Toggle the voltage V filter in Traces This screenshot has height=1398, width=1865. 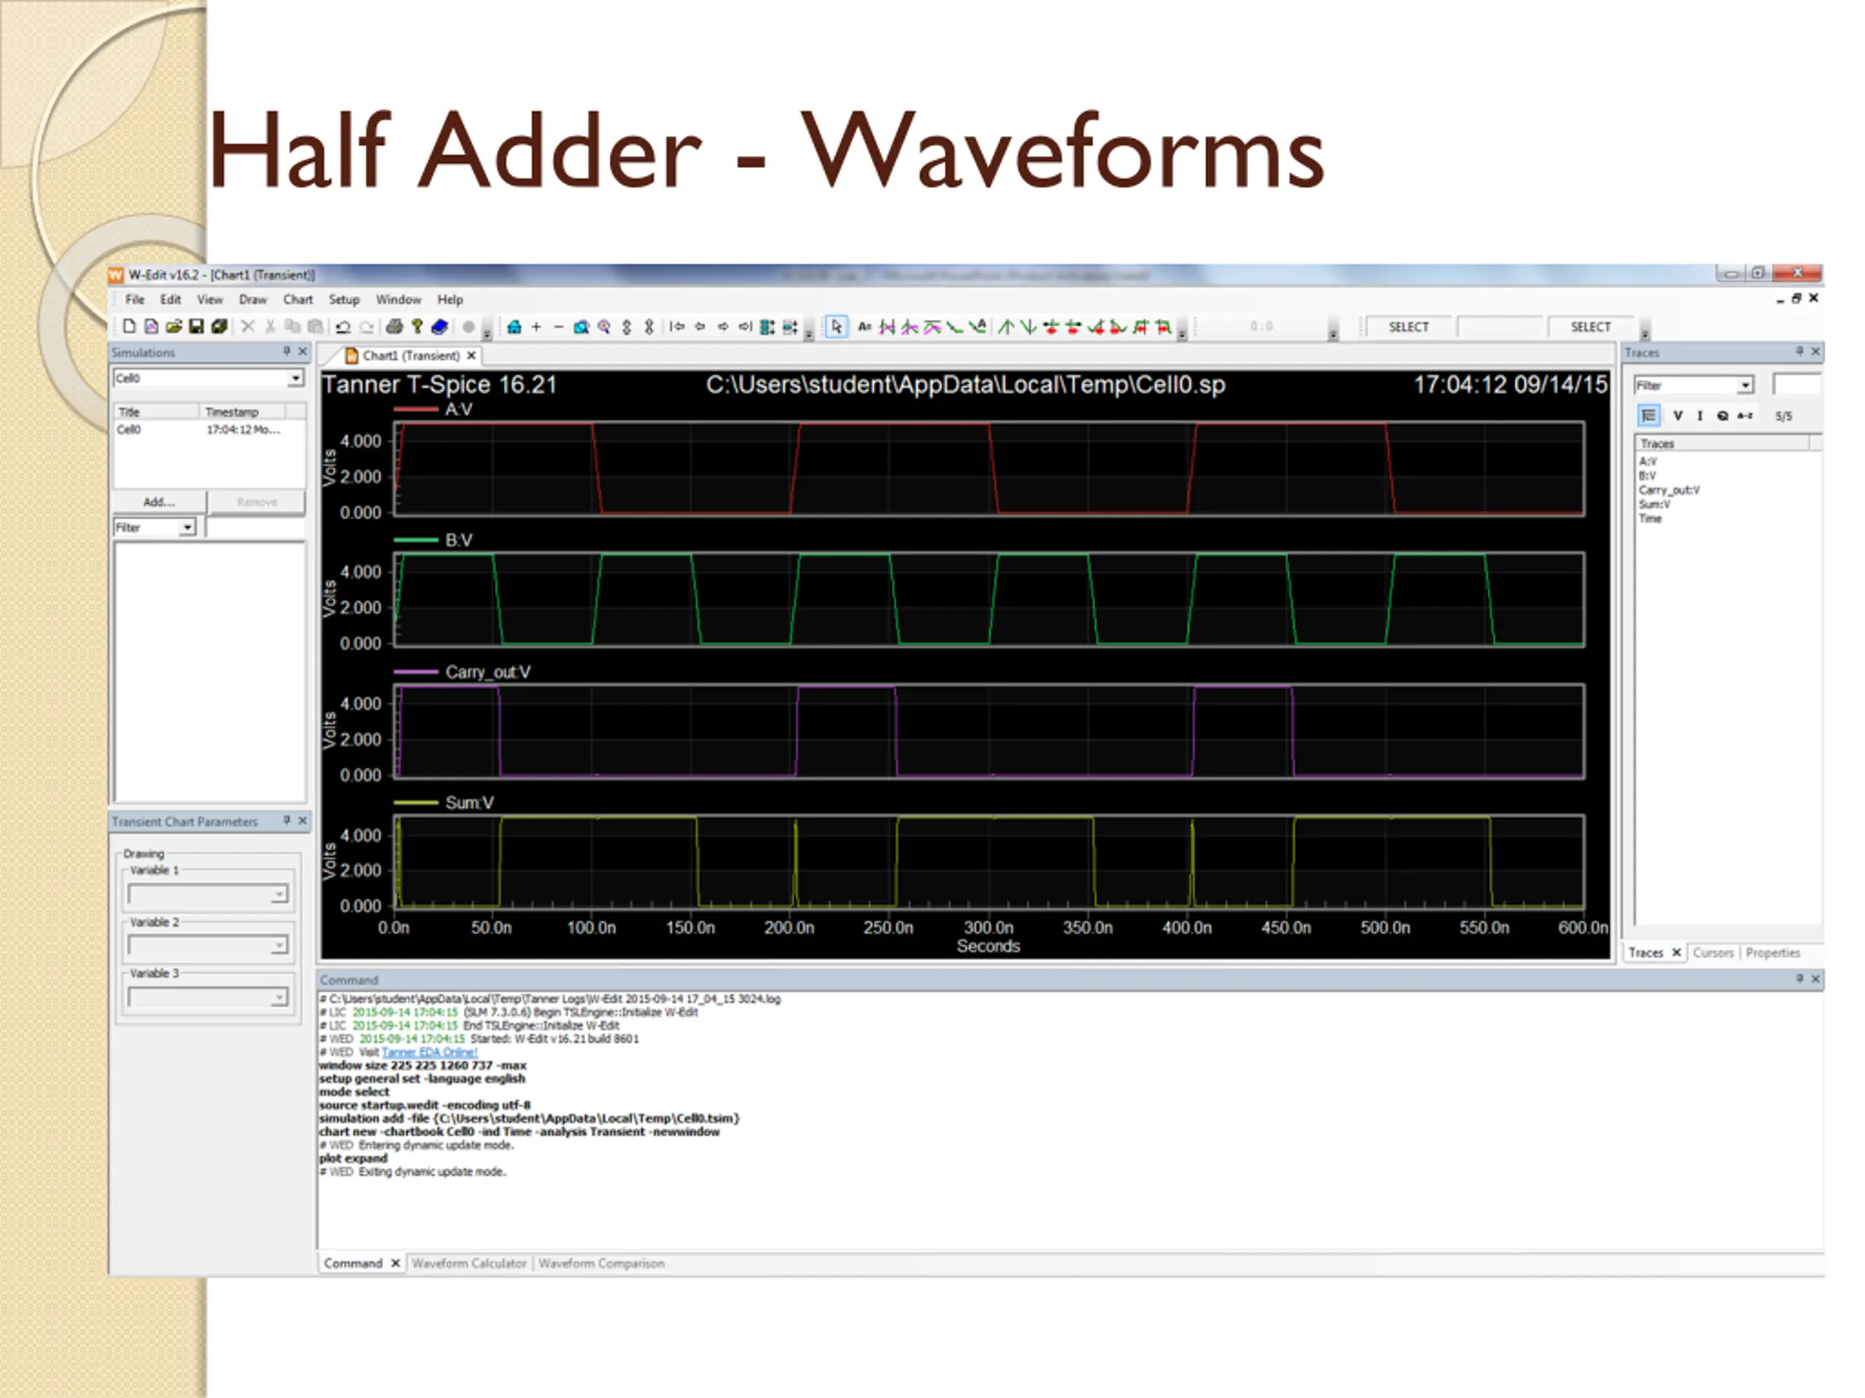[1678, 416]
